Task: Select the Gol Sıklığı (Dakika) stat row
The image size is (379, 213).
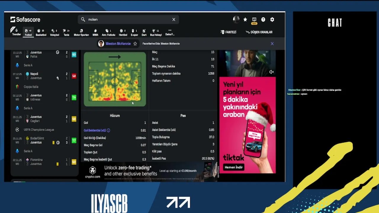Action: [115, 138]
